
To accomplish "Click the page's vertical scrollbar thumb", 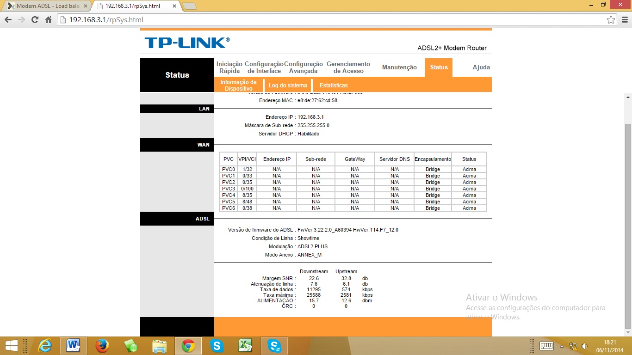I will 628,226.
